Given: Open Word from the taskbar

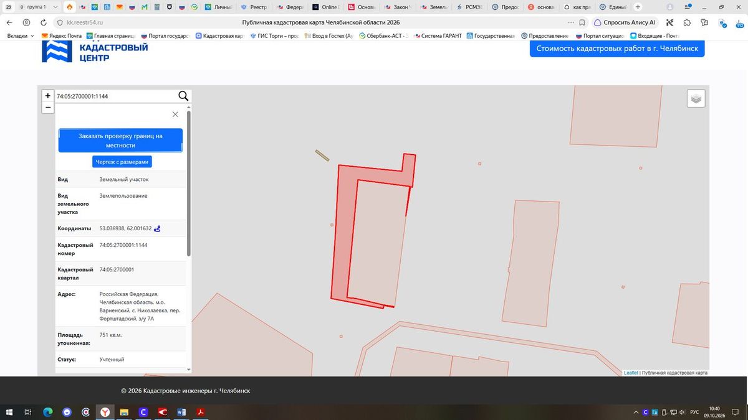Looking at the screenshot, I should tap(182, 412).
